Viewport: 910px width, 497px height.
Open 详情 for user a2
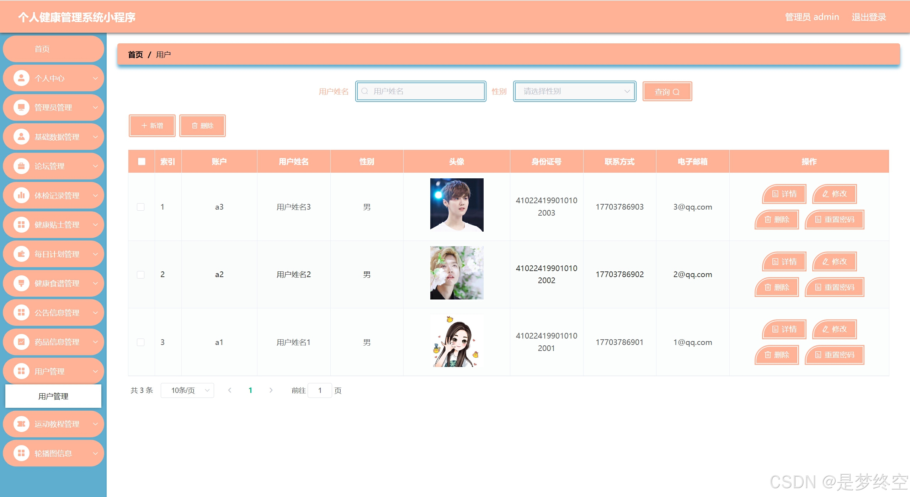point(784,262)
